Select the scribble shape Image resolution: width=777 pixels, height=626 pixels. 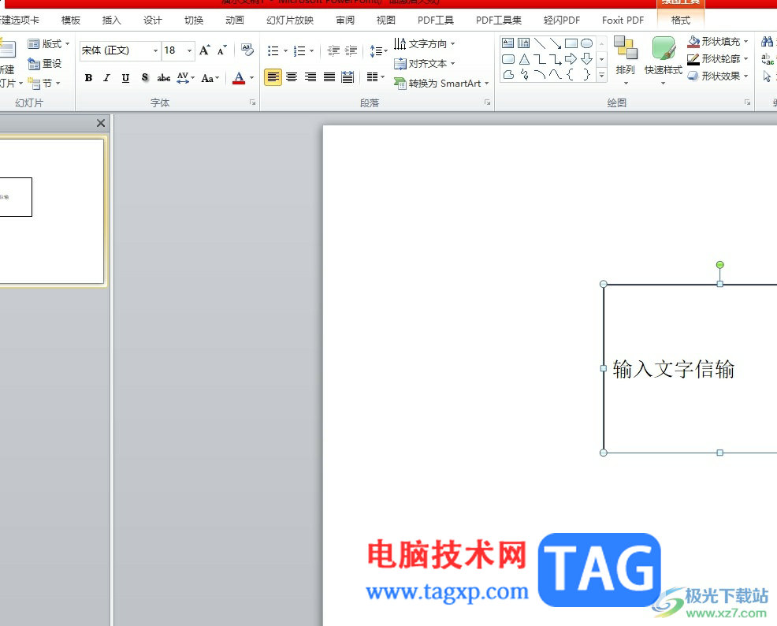(x=524, y=75)
